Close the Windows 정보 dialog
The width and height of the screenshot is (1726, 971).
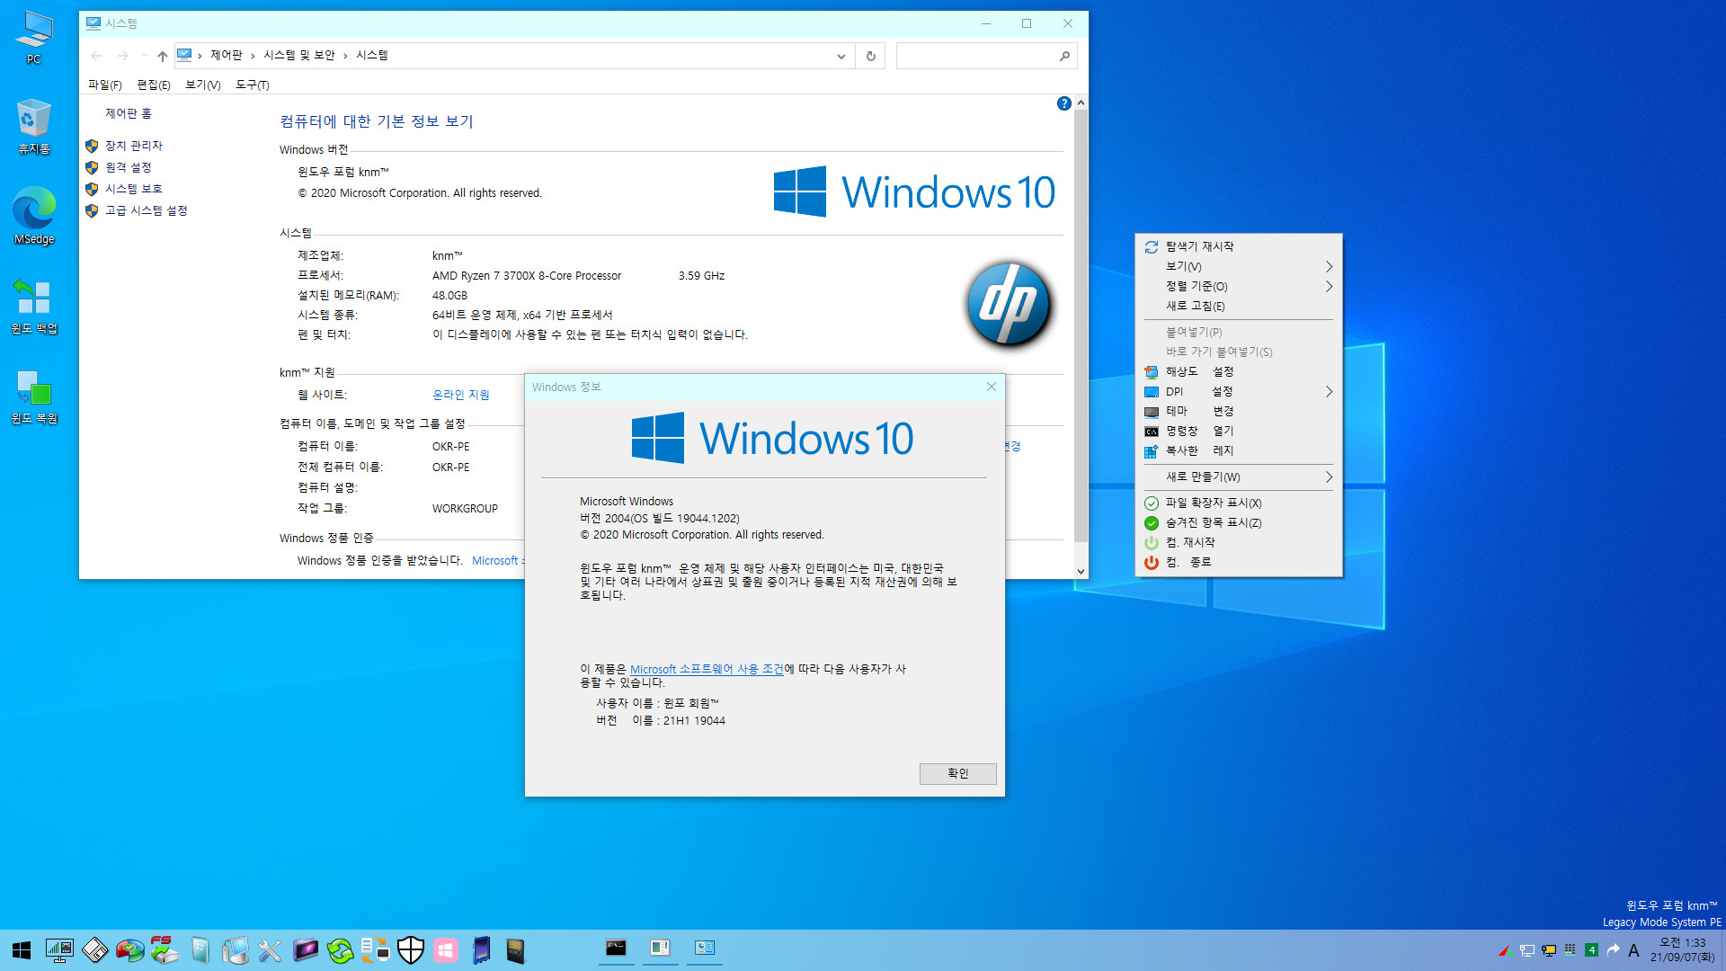tap(991, 387)
